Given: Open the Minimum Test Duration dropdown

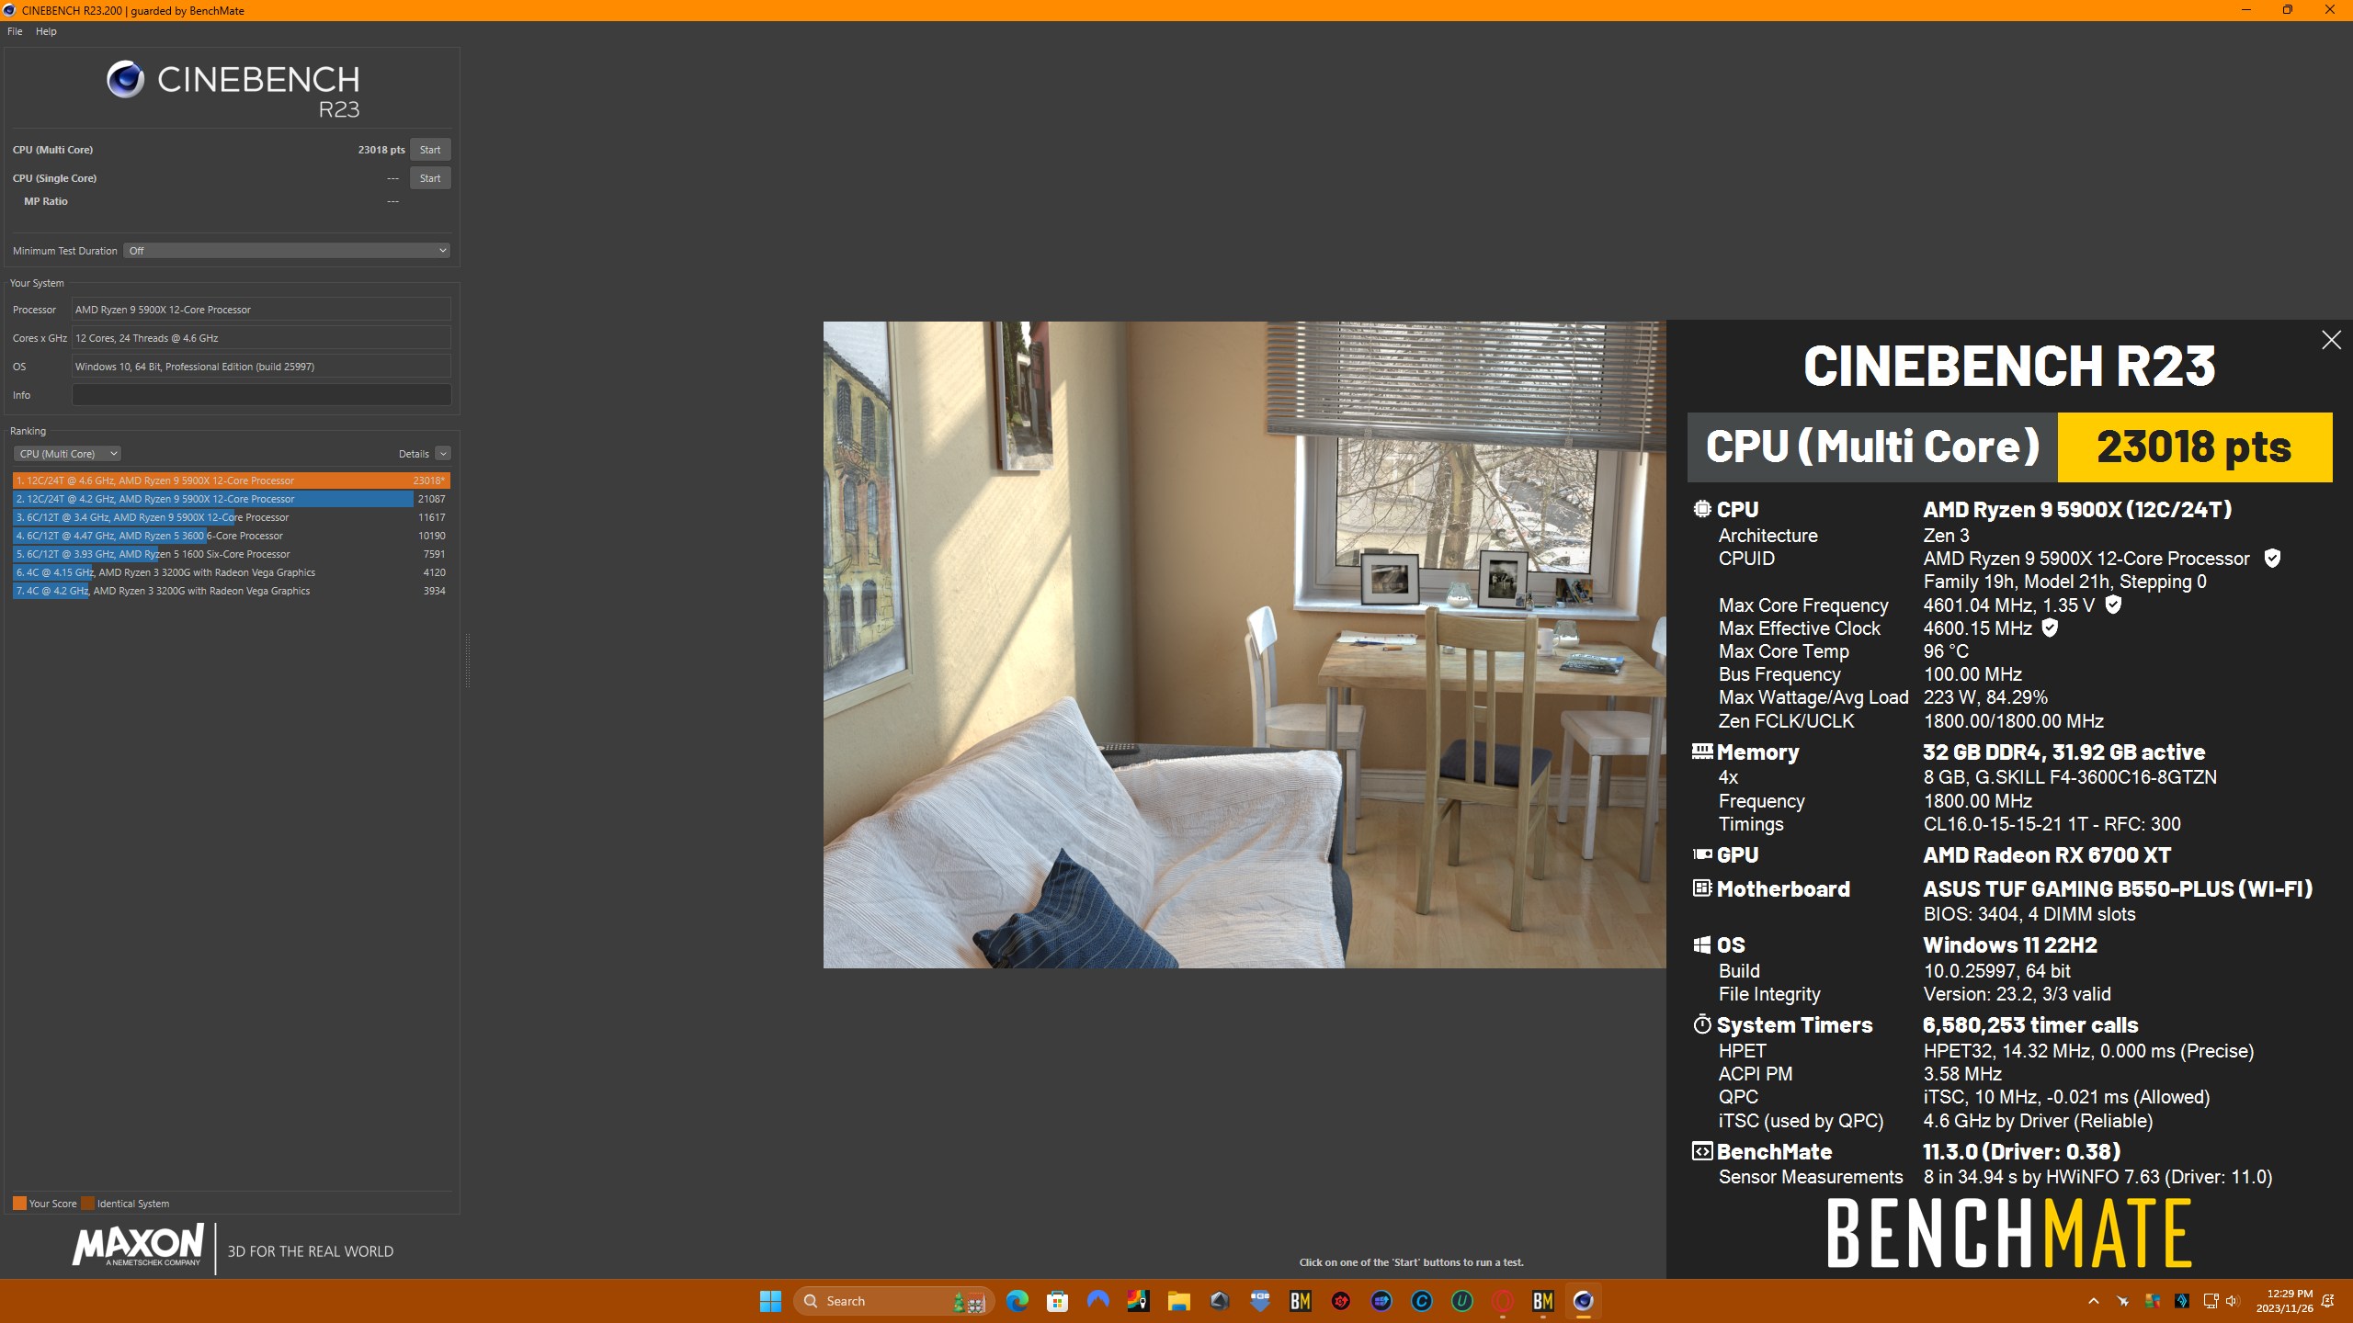Looking at the screenshot, I should [287, 251].
